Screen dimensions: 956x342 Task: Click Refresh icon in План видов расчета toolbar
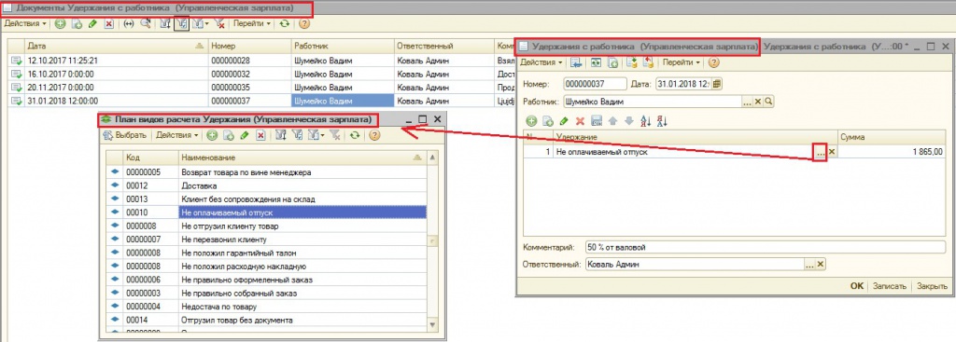[354, 135]
